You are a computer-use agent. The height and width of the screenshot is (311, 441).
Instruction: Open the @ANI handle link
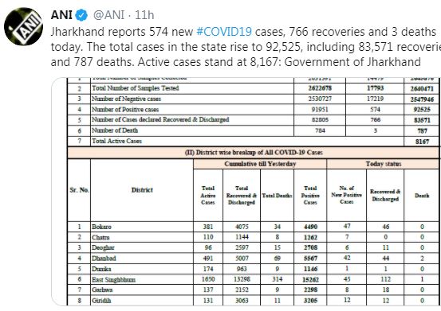click(108, 15)
